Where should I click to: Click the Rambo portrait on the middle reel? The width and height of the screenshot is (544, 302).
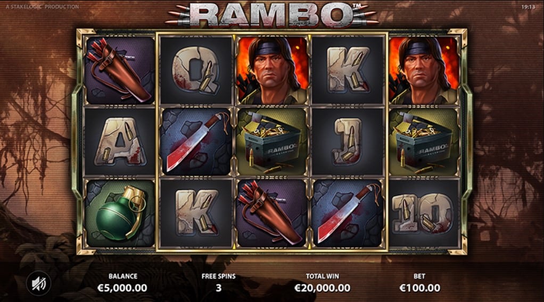click(272, 70)
